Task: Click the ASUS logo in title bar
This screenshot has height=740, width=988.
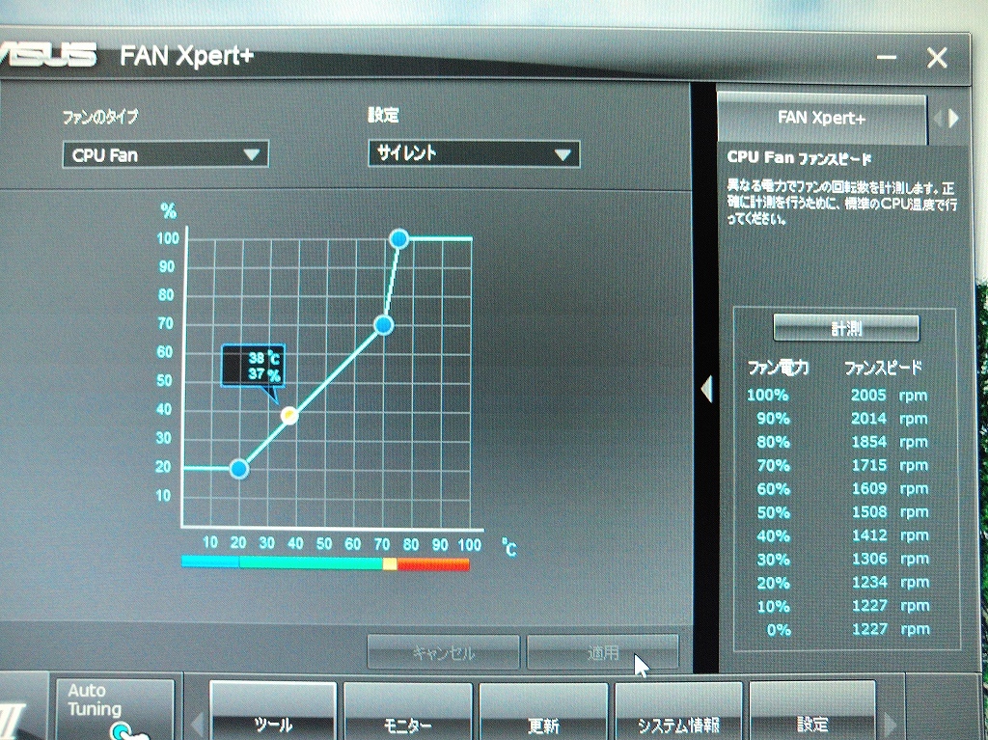Action: [x=48, y=55]
